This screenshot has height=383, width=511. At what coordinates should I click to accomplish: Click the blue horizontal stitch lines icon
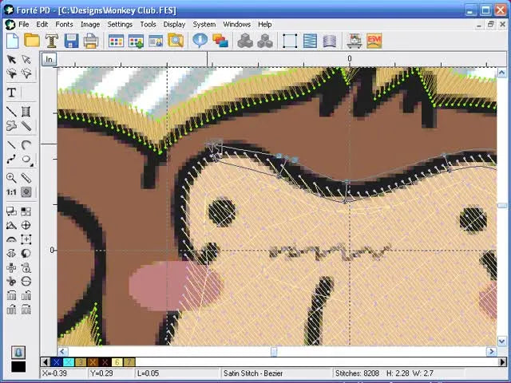click(310, 41)
